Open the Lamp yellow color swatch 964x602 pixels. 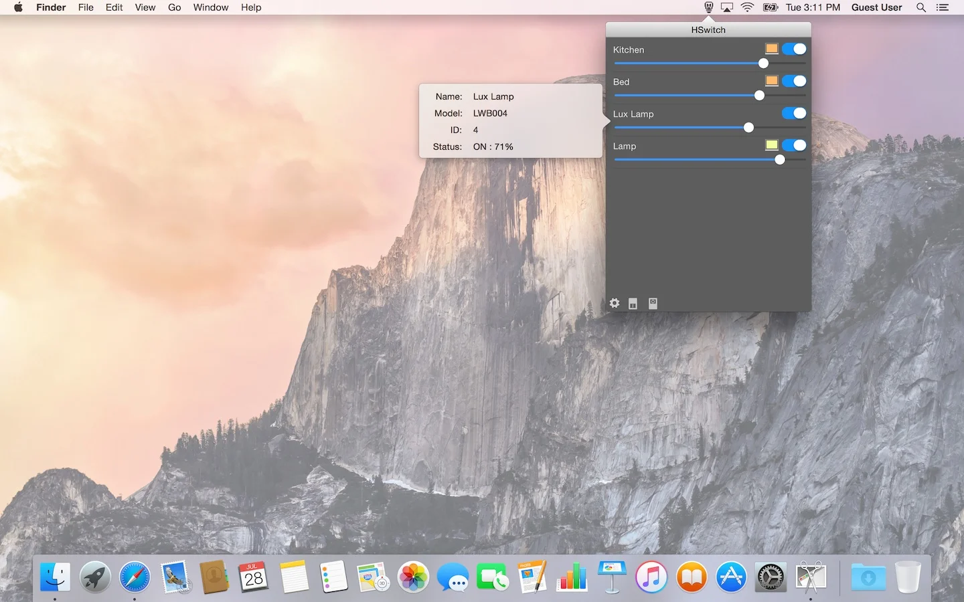772,145
